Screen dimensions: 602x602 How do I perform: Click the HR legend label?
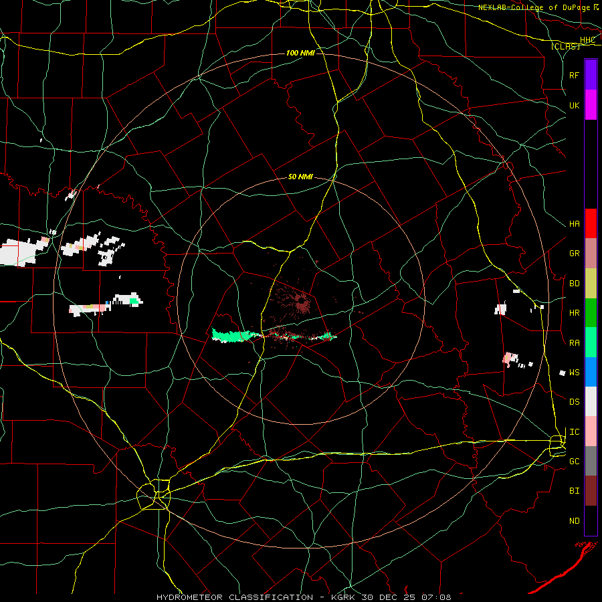click(x=574, y=313)
